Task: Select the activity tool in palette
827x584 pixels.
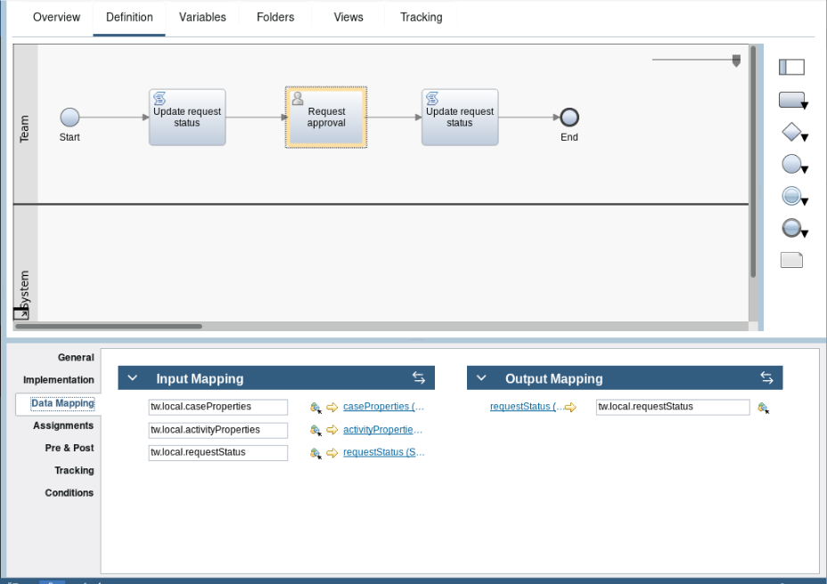Action: coord(790,100)
